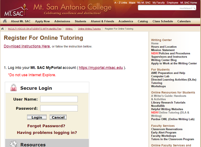Focus the Password field
Viewport: 201px width, 147px height.
coord(59,108)
